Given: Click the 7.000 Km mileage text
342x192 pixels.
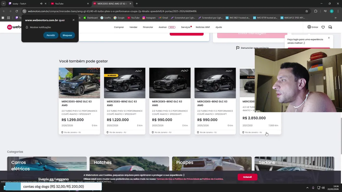Looking at the screenshot, I should coord(273,125).
